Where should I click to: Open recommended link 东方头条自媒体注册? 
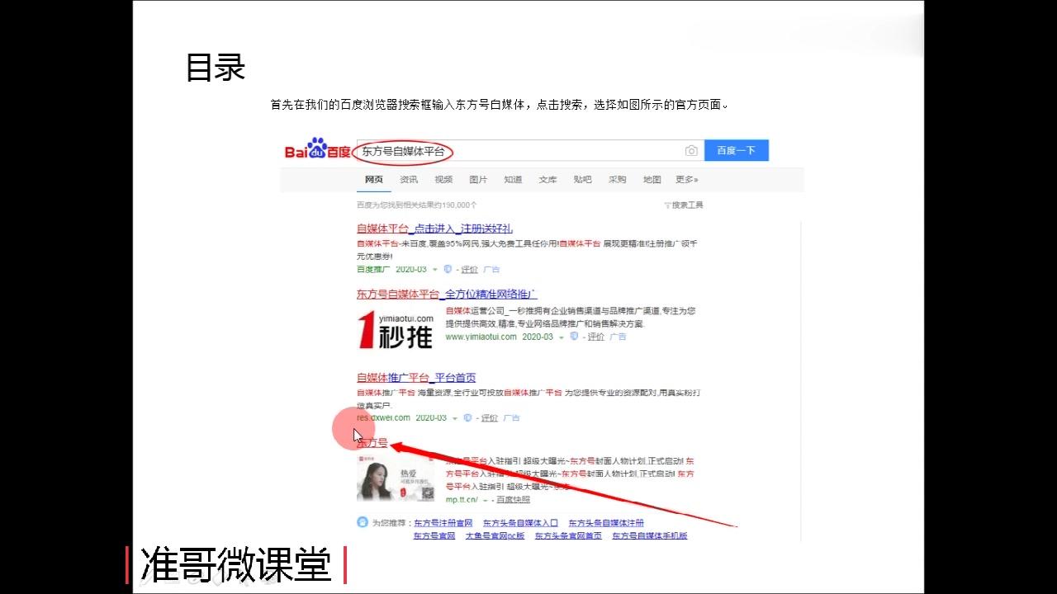[x=606, y=523]
